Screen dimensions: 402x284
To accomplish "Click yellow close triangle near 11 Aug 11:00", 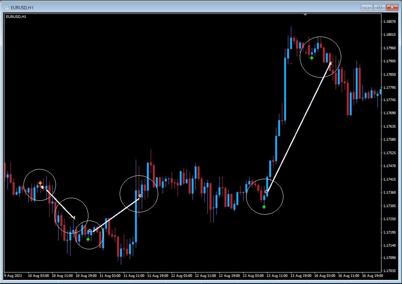I will pyautogui.click(x=139, y=196).
